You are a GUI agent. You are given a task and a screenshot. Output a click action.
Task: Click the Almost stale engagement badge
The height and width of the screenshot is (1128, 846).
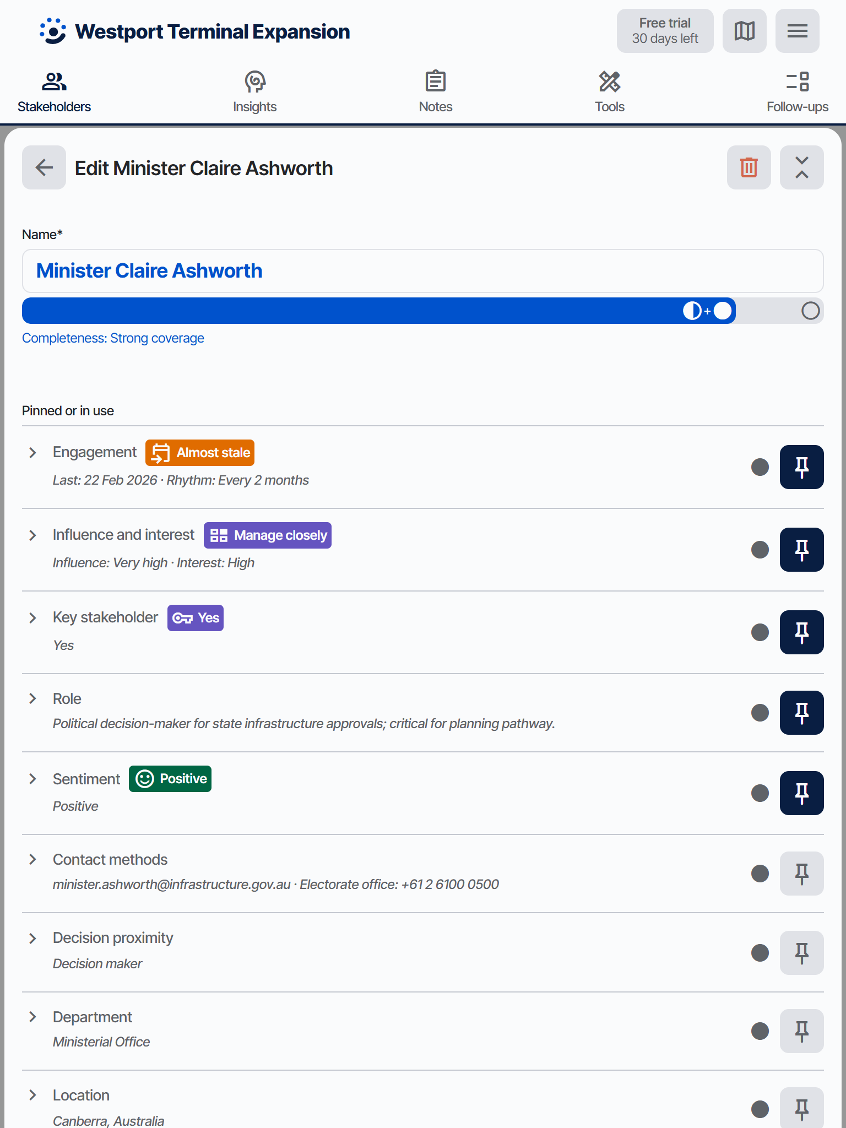pyautogui.click(x=200, y=453)
